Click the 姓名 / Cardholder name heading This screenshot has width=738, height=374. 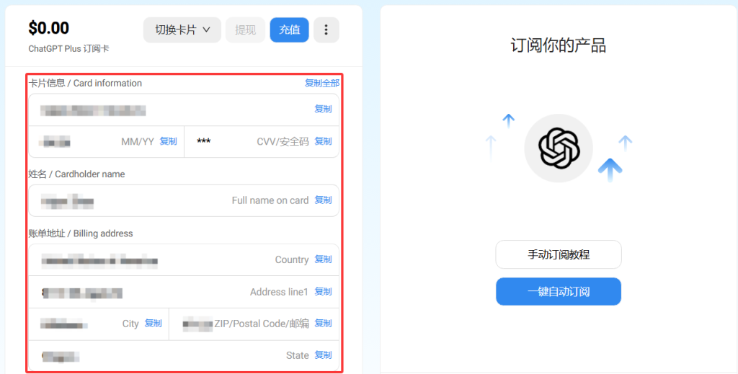(x=76, y=174)
